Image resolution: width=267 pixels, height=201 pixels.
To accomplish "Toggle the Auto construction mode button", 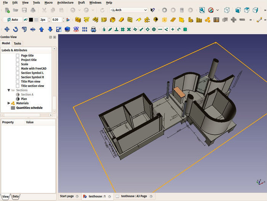I will 12,19.
